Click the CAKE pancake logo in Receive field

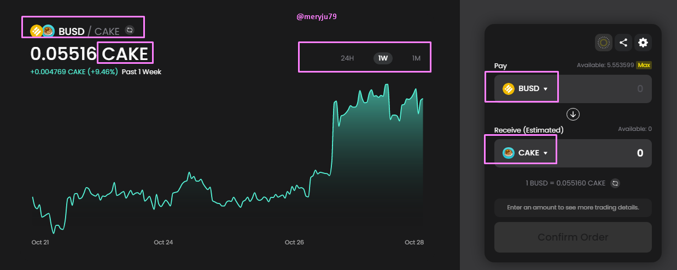(509, 153)
